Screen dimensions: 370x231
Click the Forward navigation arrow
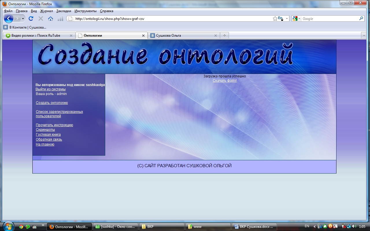coord(17,19)
